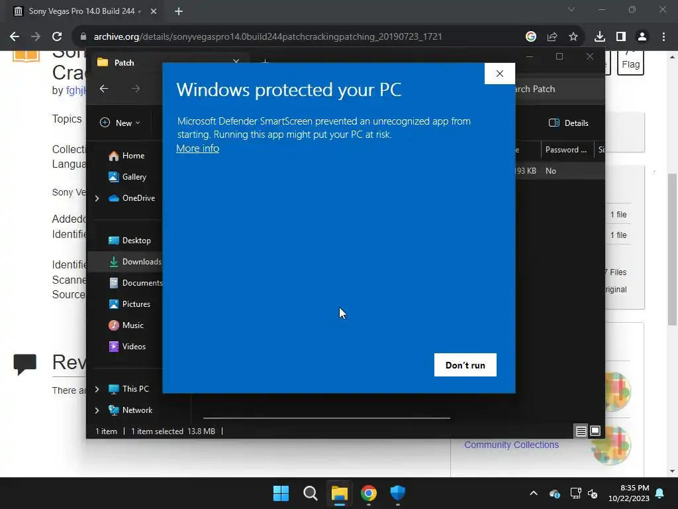Screen dimensions: 678x509
Task: Open the Windows Start menu
Action: click(281, 493)
